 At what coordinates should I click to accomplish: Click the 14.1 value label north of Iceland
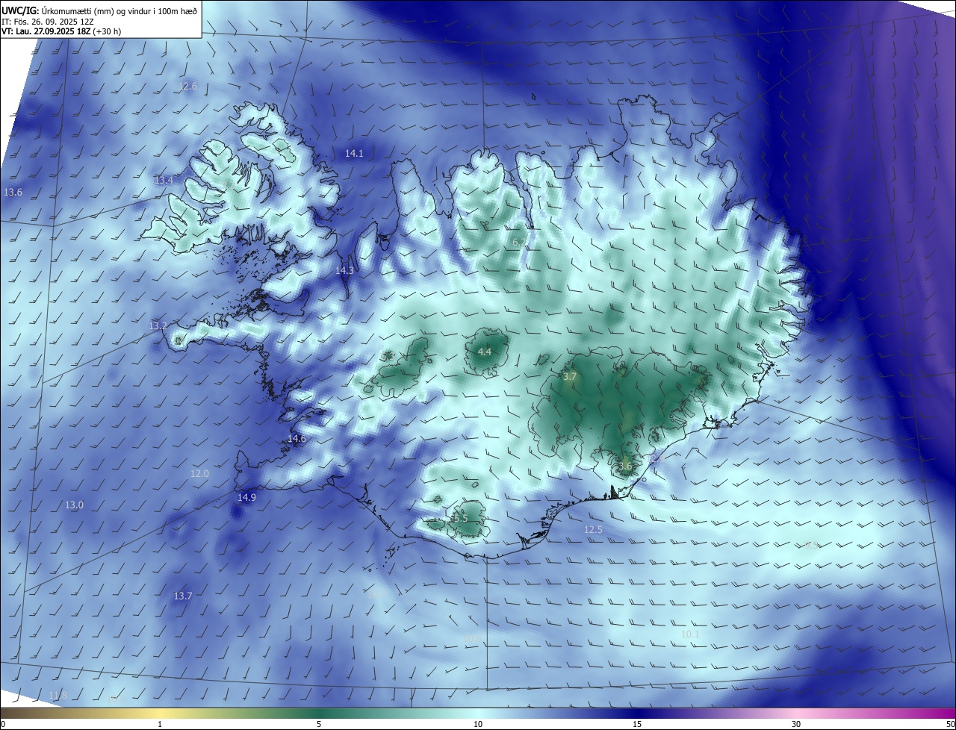(354, 153)
